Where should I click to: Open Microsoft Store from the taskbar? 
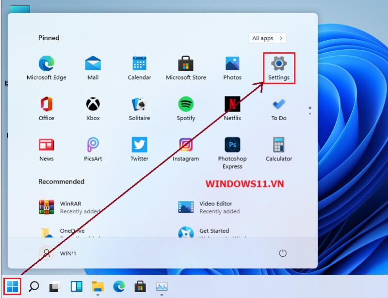coord(140,287)
